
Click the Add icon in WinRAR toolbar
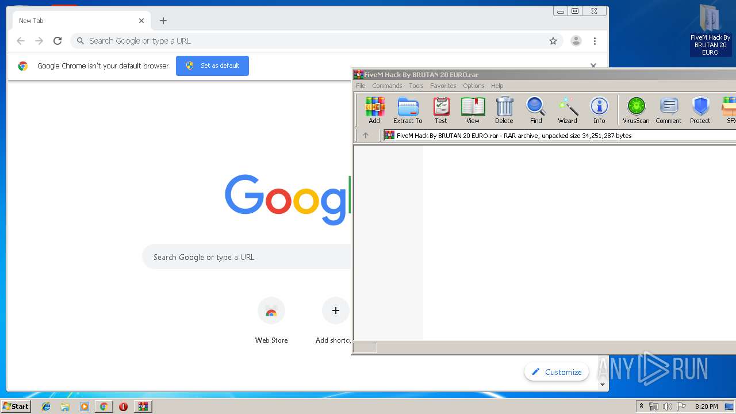374,110
